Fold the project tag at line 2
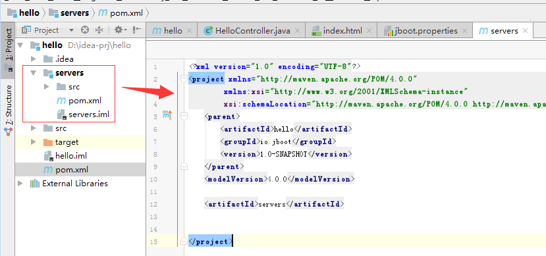The width and height of the screenshot is (546, 256). tap(184, 80)
